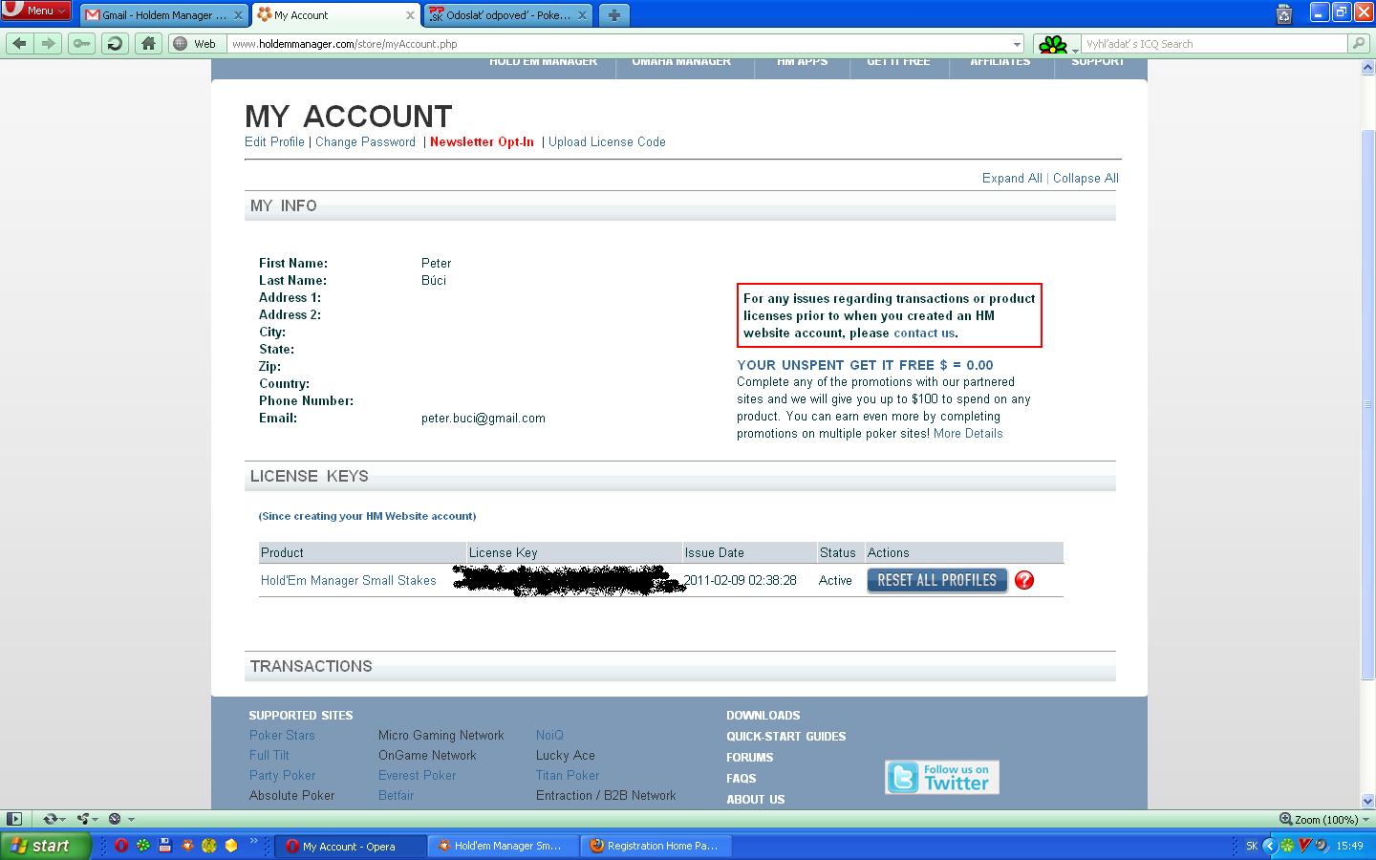Open the SUPPORT nav item
Viewport: 1376px width, 860px height.
1098,63
